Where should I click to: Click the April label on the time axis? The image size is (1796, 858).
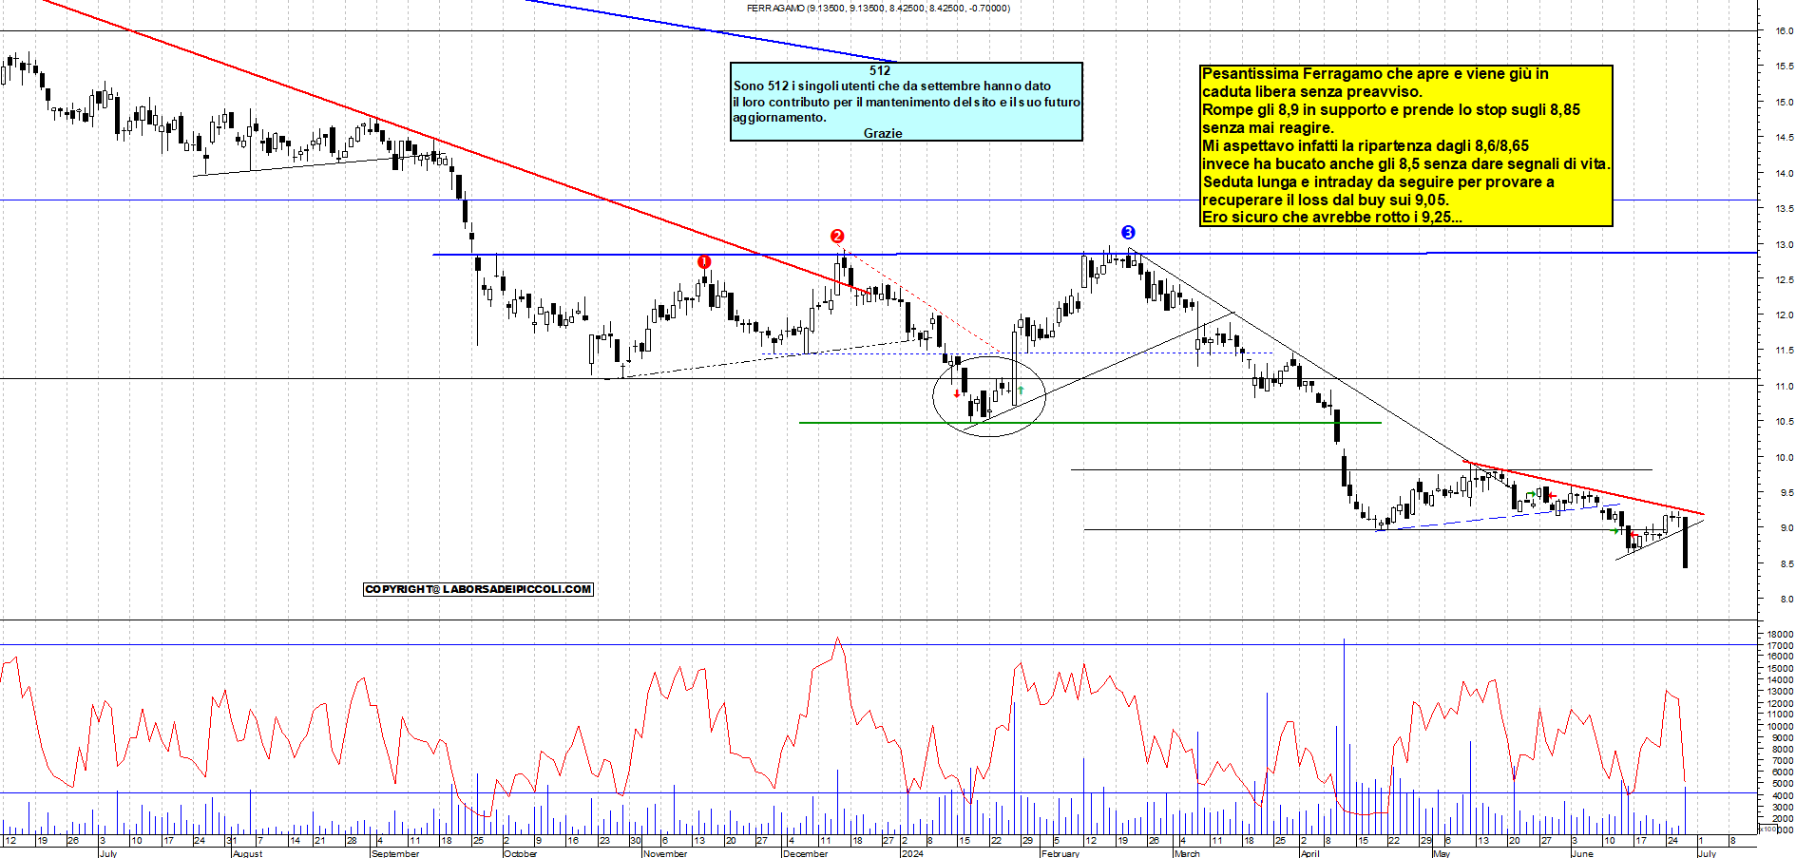point(1309,853)
